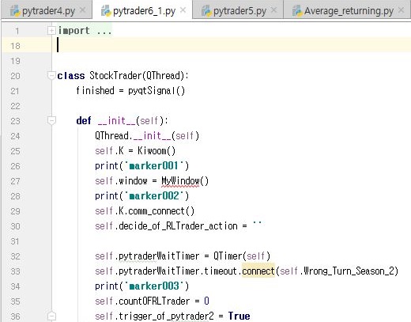Image resolution: width=411 pixels, height=322 pixels.
Task: Click 'Wrong_Turn_Season_2' argument
Action: (x=349, y=271)
